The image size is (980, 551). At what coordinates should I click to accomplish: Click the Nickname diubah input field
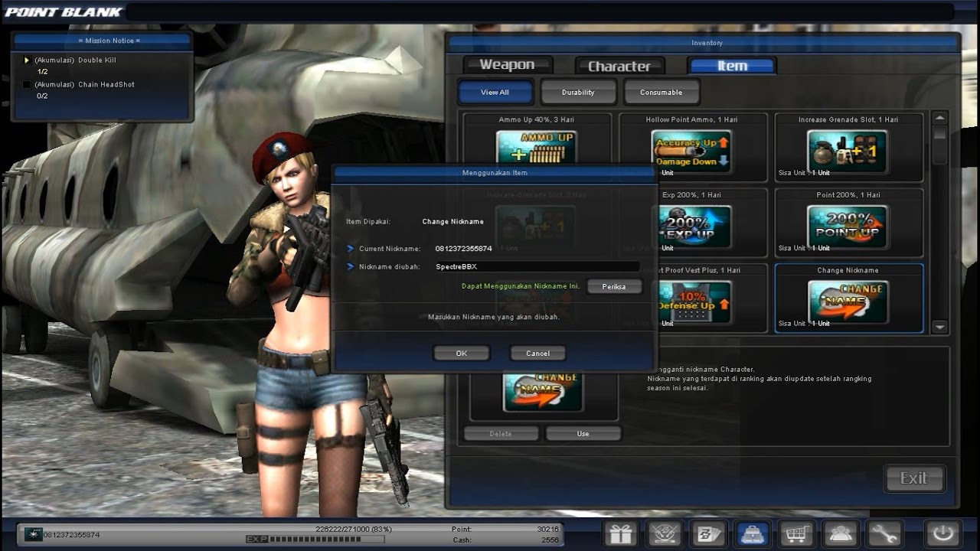point(535,266)
